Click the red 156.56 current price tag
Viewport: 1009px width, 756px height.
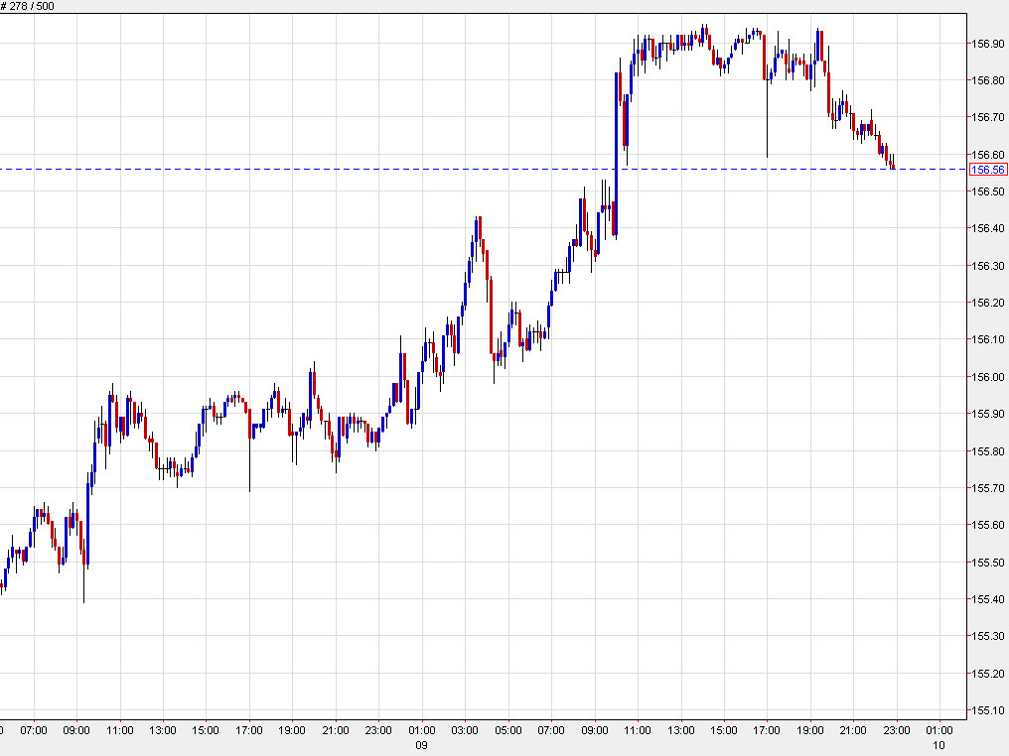tap(986, 170)
